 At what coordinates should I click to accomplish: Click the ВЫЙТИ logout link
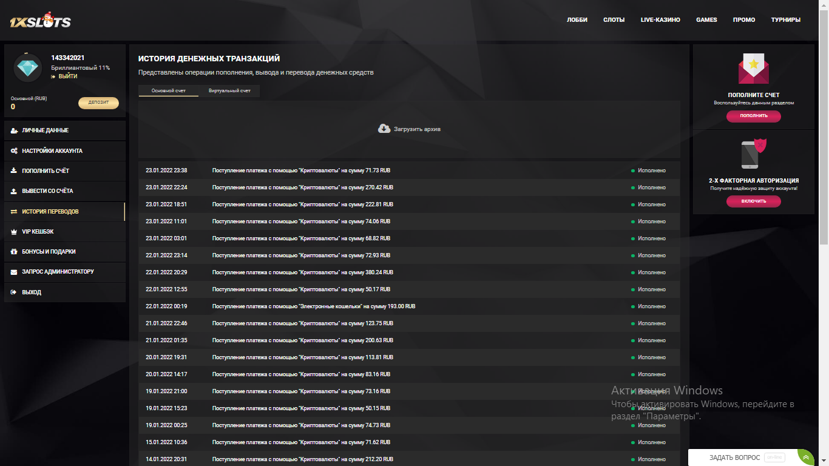[x=67, y=76]
